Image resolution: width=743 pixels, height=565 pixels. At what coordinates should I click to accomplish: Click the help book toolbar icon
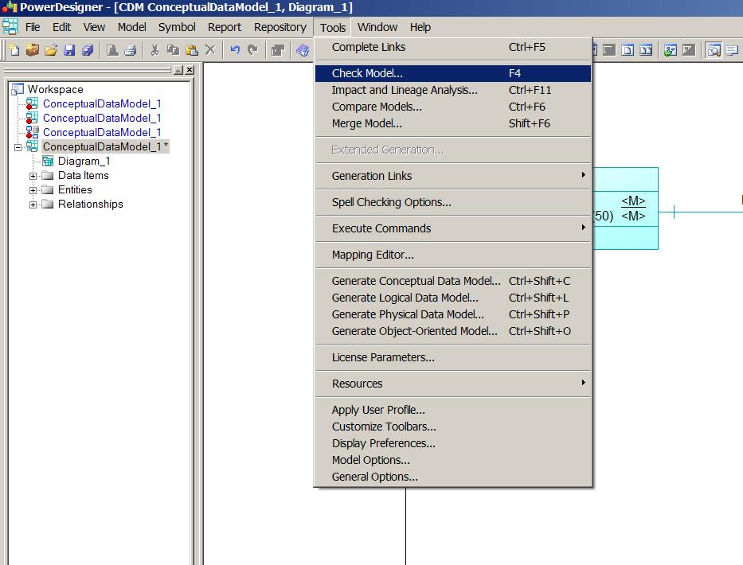coord(303,49)
